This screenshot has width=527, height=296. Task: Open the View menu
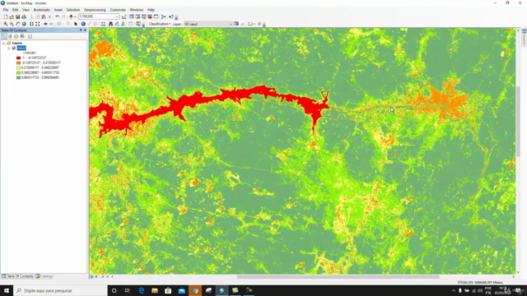tap(26, 10)
